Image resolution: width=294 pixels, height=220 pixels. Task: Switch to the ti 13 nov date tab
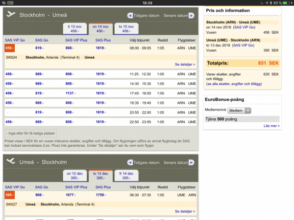(75, 28)
